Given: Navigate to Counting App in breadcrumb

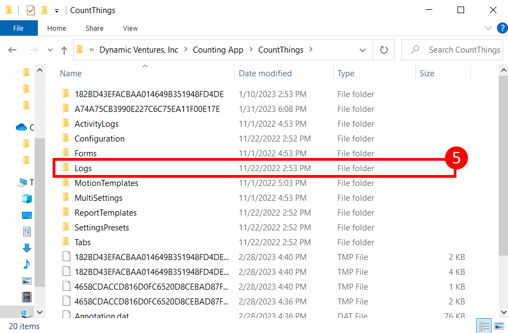Looking at the screenshot, I should pyautogui.click(x=218, y=50).
